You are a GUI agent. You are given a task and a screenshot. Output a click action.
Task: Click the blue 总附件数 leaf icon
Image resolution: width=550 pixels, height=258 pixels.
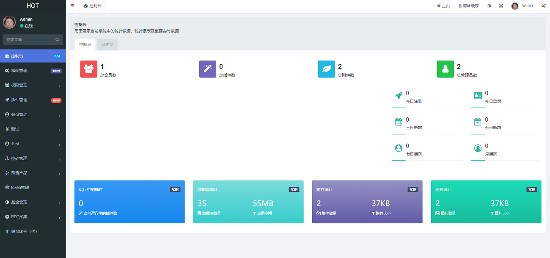click(x=326, y=69)
